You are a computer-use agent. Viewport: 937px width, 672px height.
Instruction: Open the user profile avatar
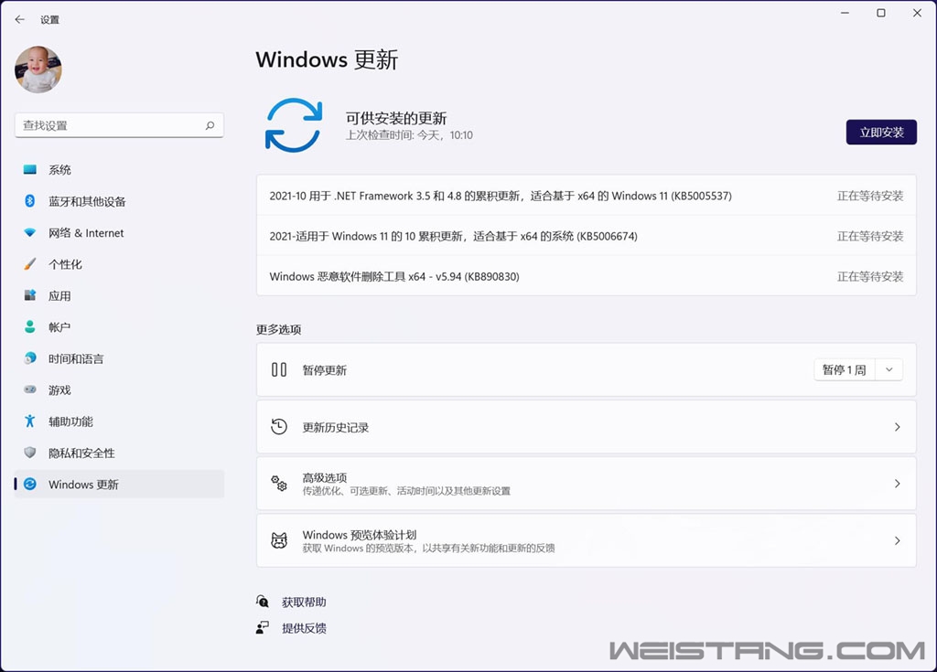pos(38,69)
